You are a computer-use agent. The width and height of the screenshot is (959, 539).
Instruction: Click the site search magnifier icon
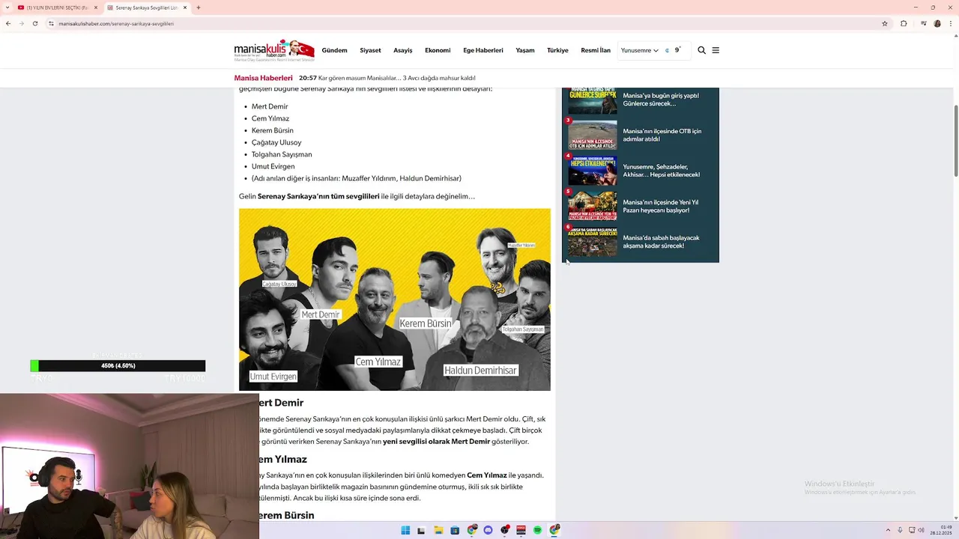[701, 50]
